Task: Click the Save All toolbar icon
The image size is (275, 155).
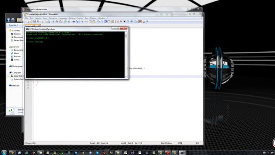Action: coord(38,22)
